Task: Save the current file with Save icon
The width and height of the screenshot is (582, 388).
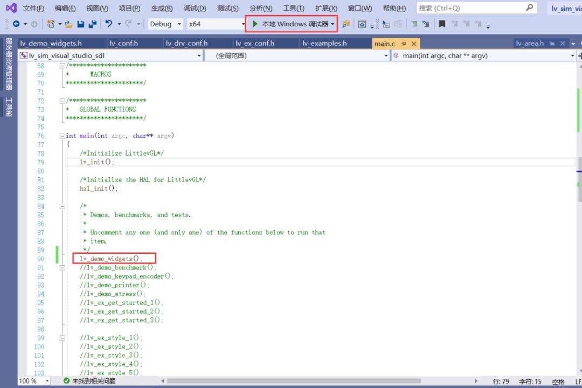Action: (x=80, y=24)
